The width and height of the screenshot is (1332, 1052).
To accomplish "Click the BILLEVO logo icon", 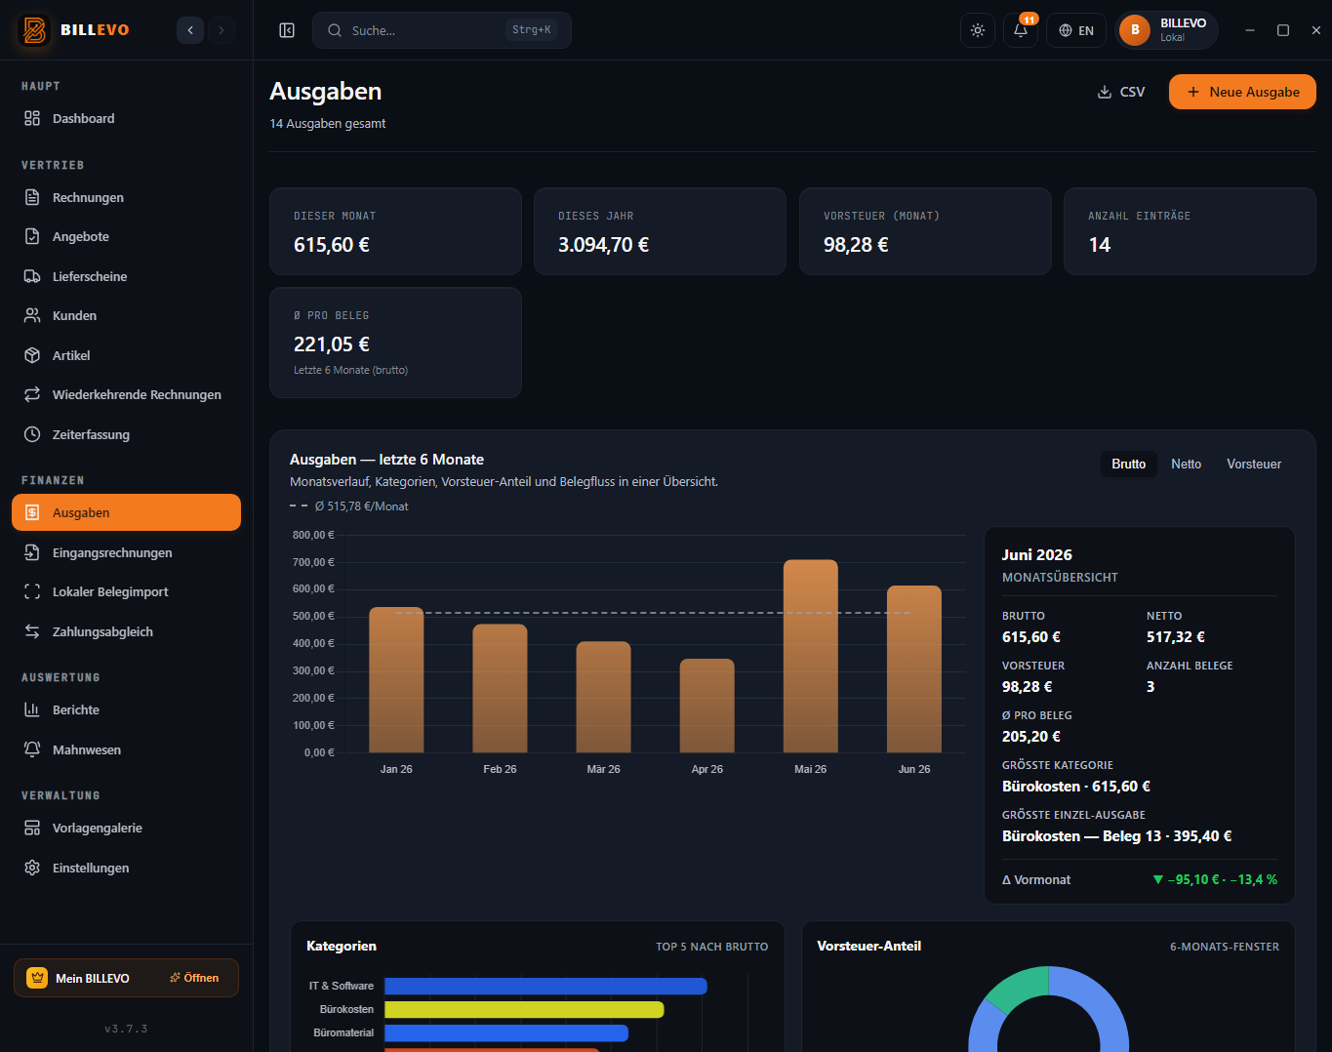I will click(x=34, y=30).
